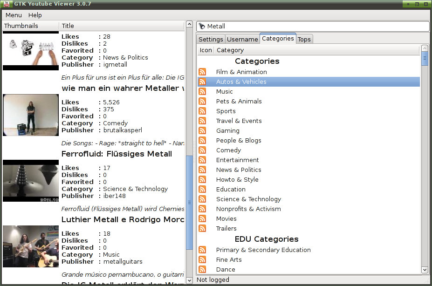
Task: Choose Primary & Secondary Education category
Action: tap(263, 250)
